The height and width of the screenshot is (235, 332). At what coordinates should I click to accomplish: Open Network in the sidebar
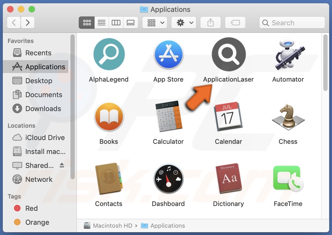click(35, 180)
